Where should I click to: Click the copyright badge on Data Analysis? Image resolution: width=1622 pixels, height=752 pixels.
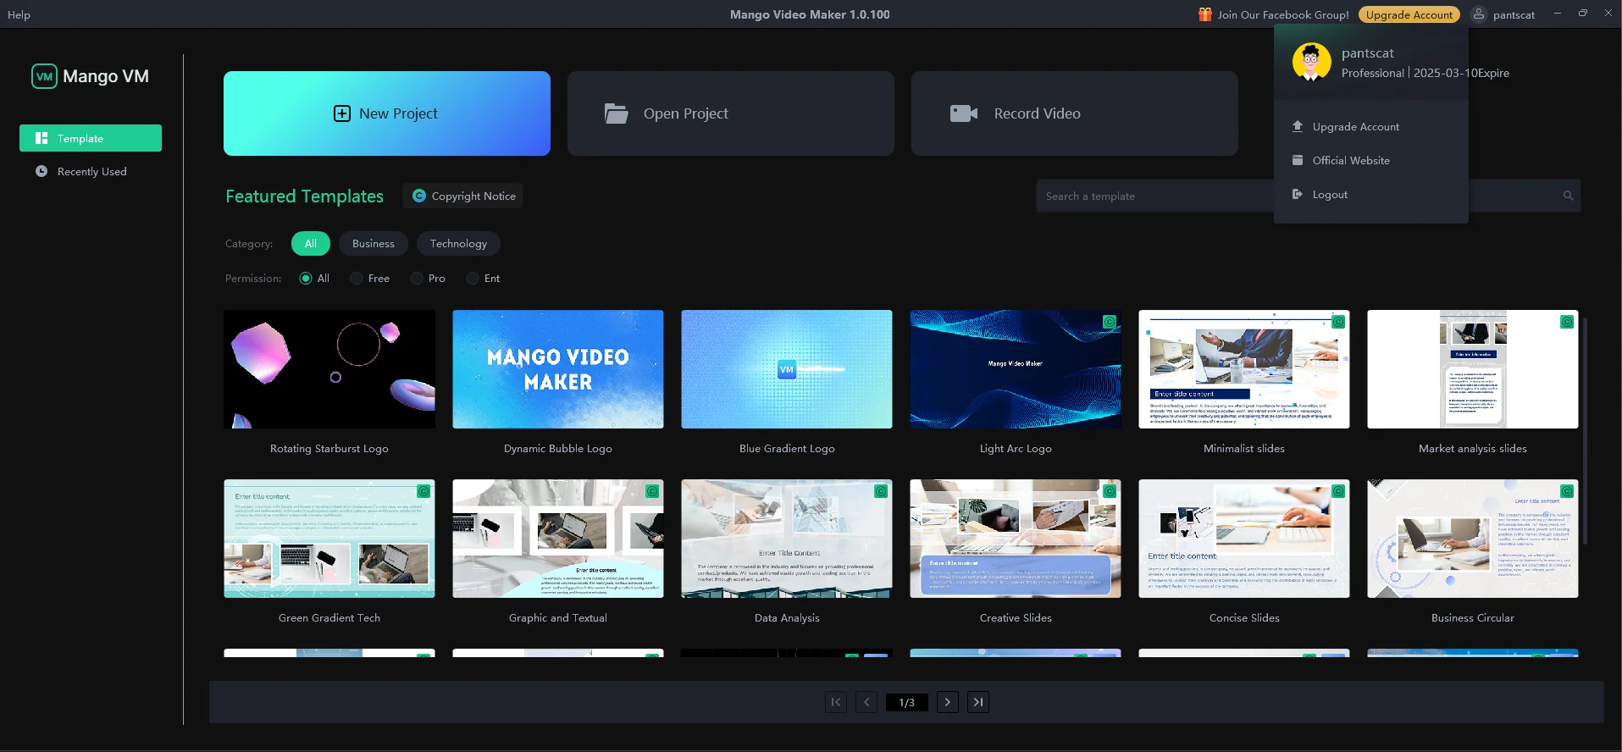pos(881,491)
